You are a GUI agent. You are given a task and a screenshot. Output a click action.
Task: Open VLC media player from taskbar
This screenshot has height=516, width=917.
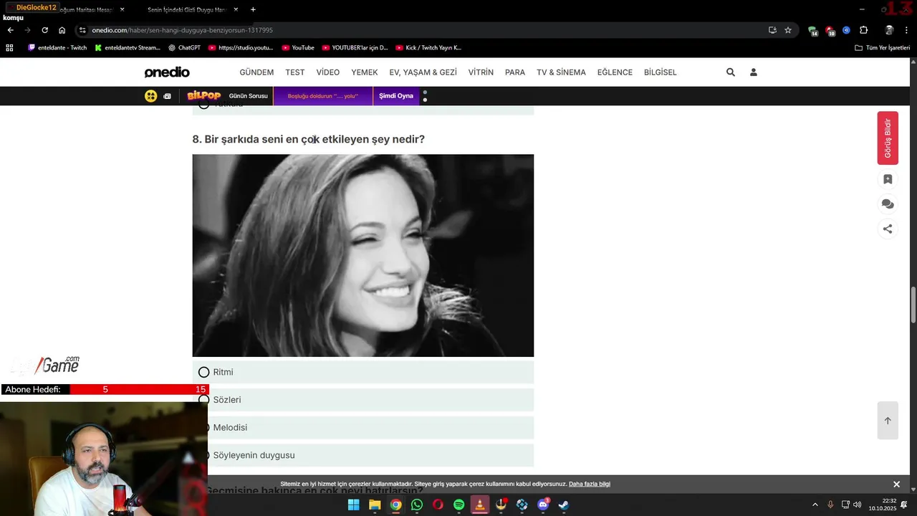[x=480, y=505]
